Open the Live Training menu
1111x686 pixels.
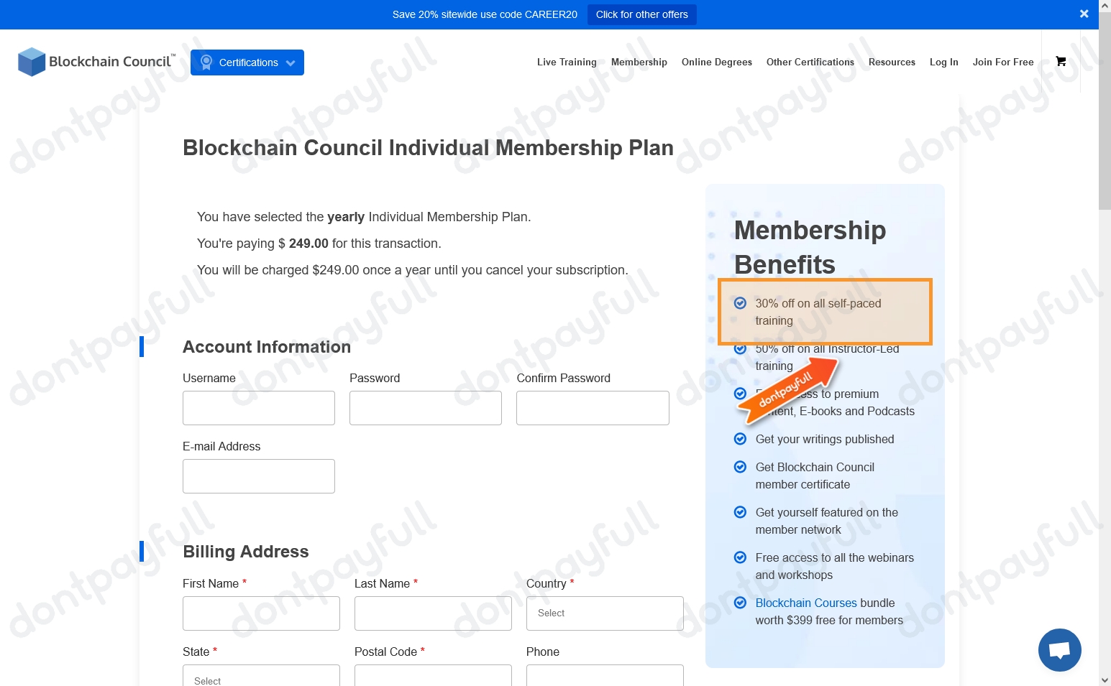pos(567,62)
